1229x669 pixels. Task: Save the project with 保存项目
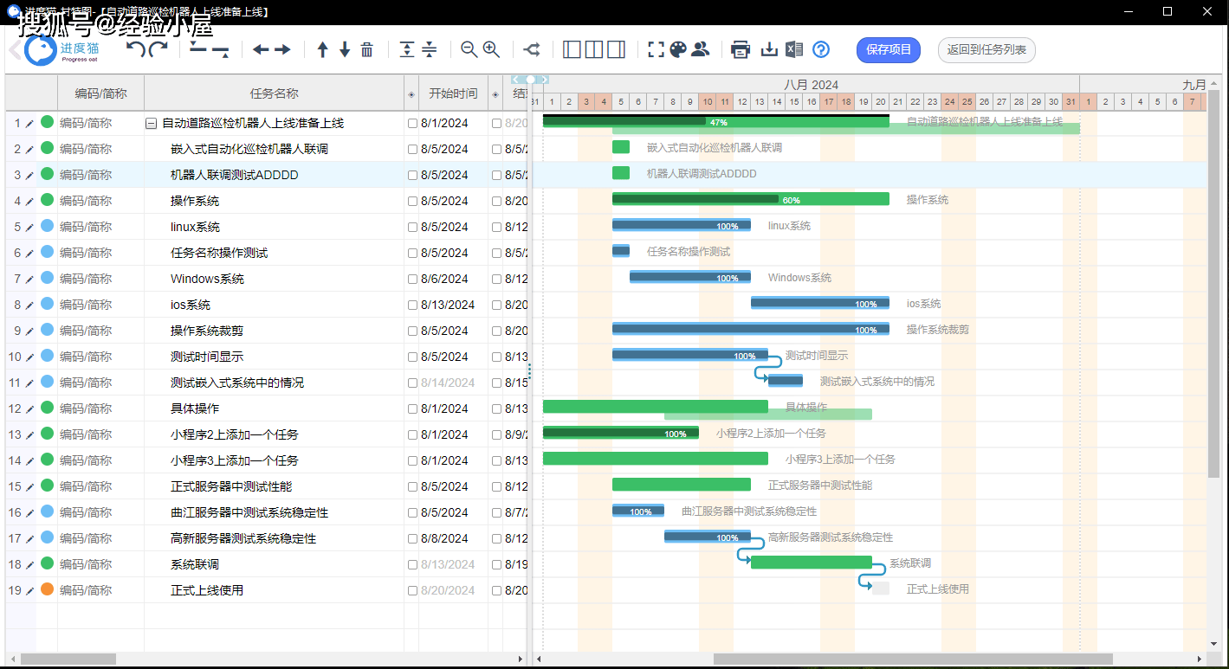coord(889,49)
